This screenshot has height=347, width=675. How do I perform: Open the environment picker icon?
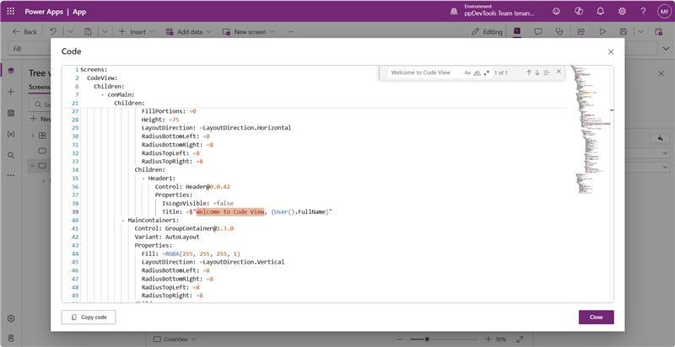pos(454,12)
